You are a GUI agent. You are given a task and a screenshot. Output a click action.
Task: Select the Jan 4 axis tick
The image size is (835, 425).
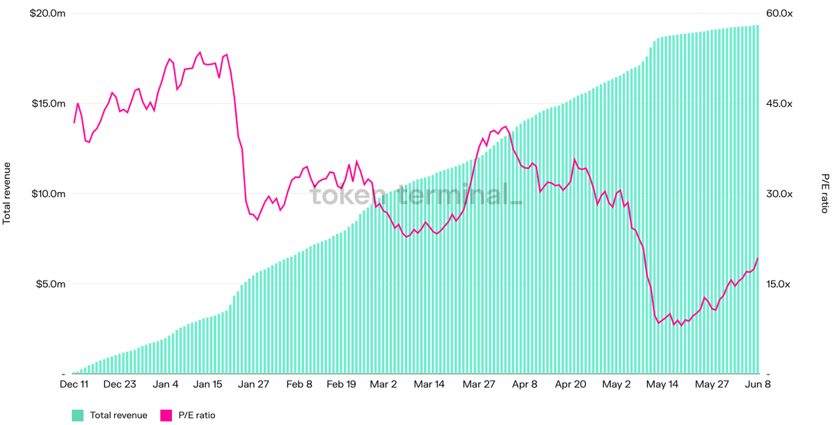tap(166, 384)
